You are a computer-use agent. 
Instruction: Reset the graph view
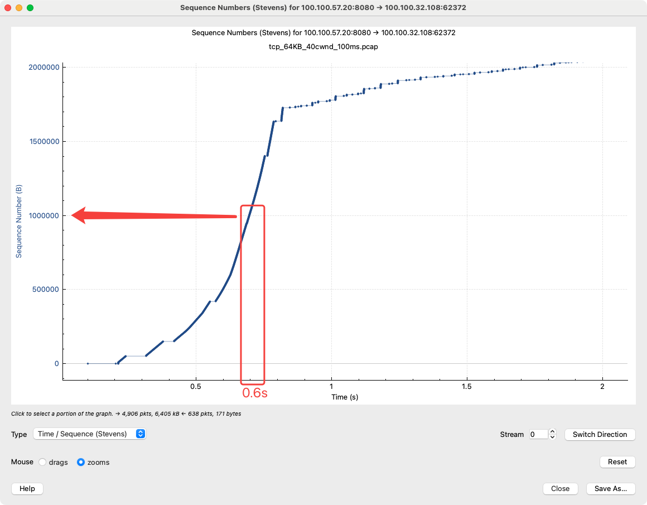(x=617, y=462)
